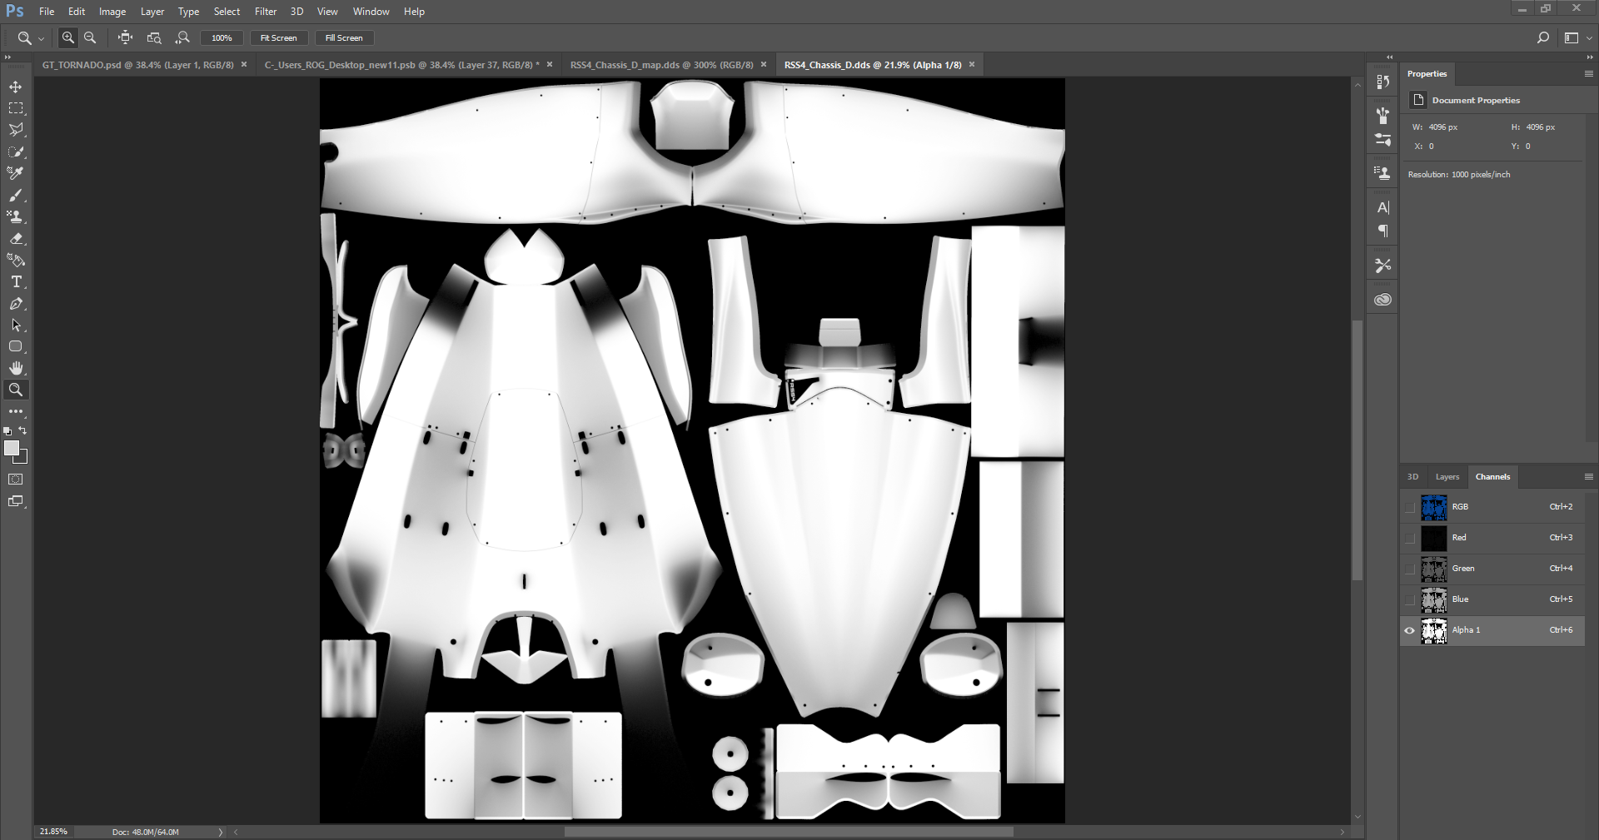The width and height of the screenshot is (1599, 840).
Task: Expand the collapsed toolbox double-arrow
Action: pyautogui.click(x=7, y=57)
